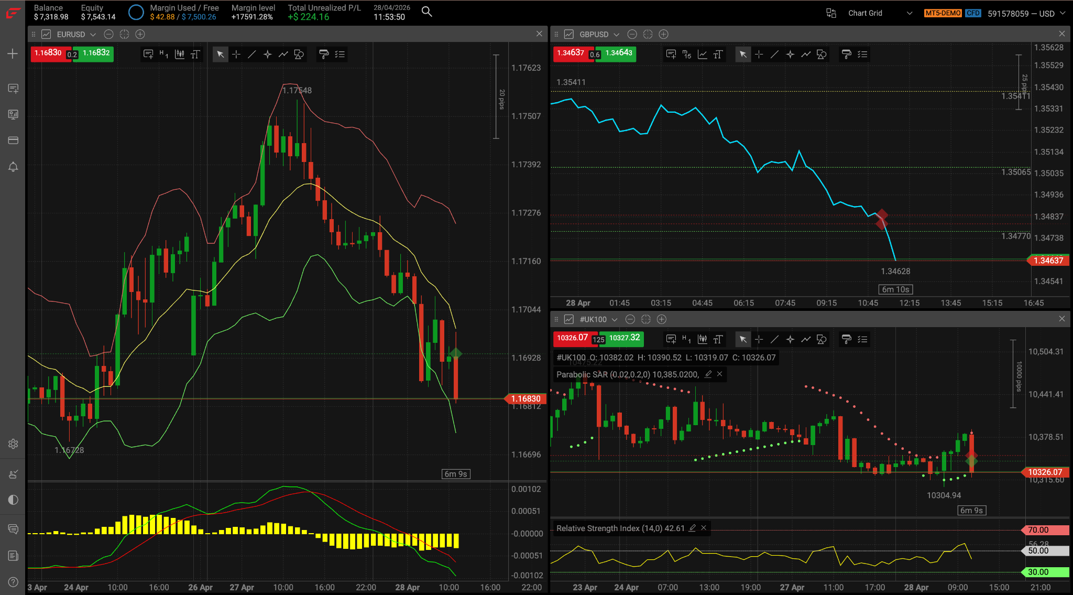
Task: Remove the Parabolic SAR indicator
Action: click(720, 374)
